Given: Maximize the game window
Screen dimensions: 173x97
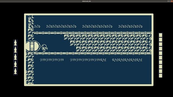Looking at the screenshot, I should point(170,1).
